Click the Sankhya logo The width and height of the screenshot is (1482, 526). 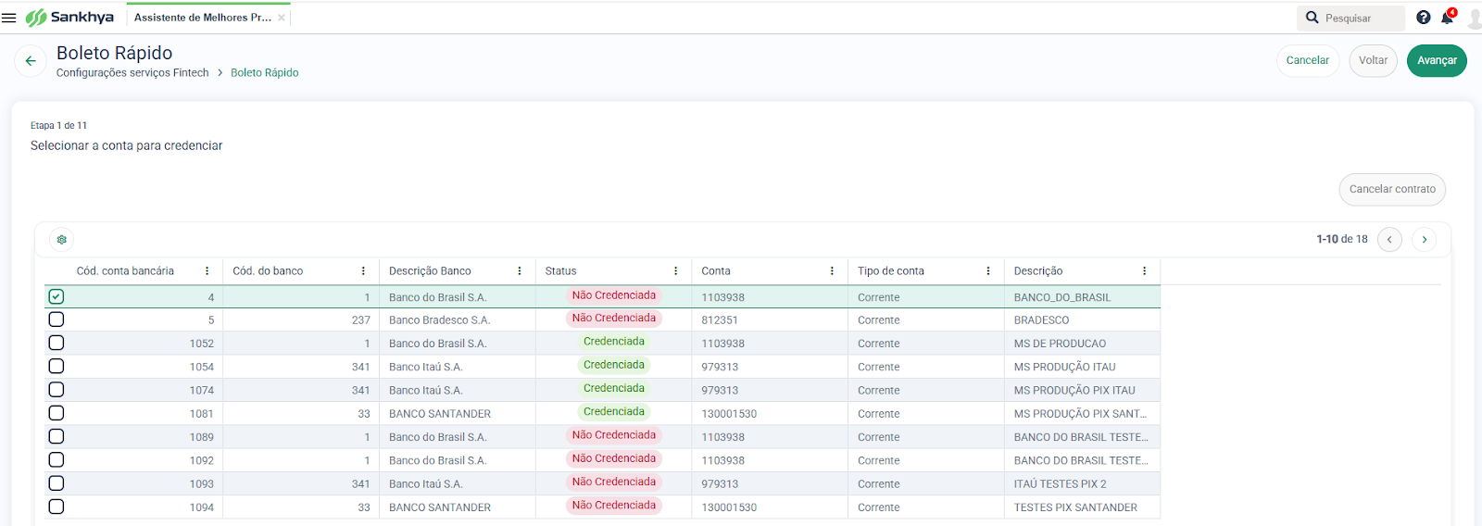coord(69,18)
